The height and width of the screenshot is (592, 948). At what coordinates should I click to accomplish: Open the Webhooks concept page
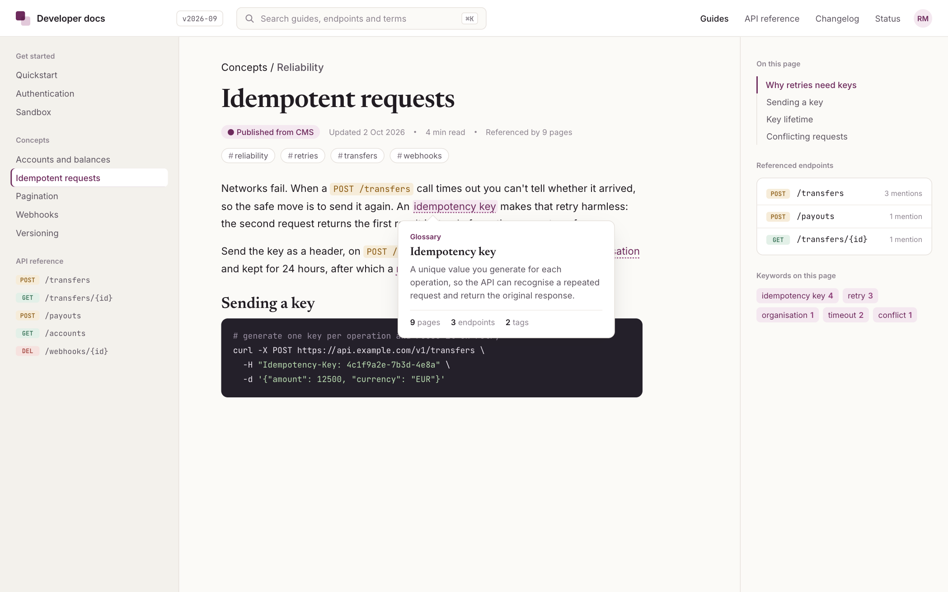pos(37,214)
